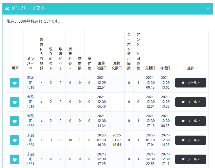Viewport: 215px width, 168px height.
Task: Click the 更新日 column header
Action: [x=150, y=68]
